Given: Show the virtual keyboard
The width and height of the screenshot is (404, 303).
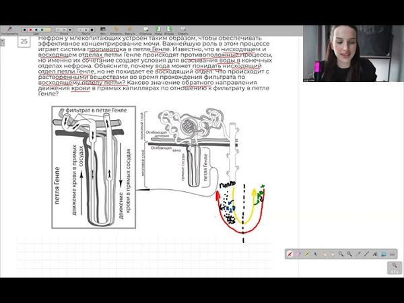Looking at the screenshot, I should tap(392, 254).
